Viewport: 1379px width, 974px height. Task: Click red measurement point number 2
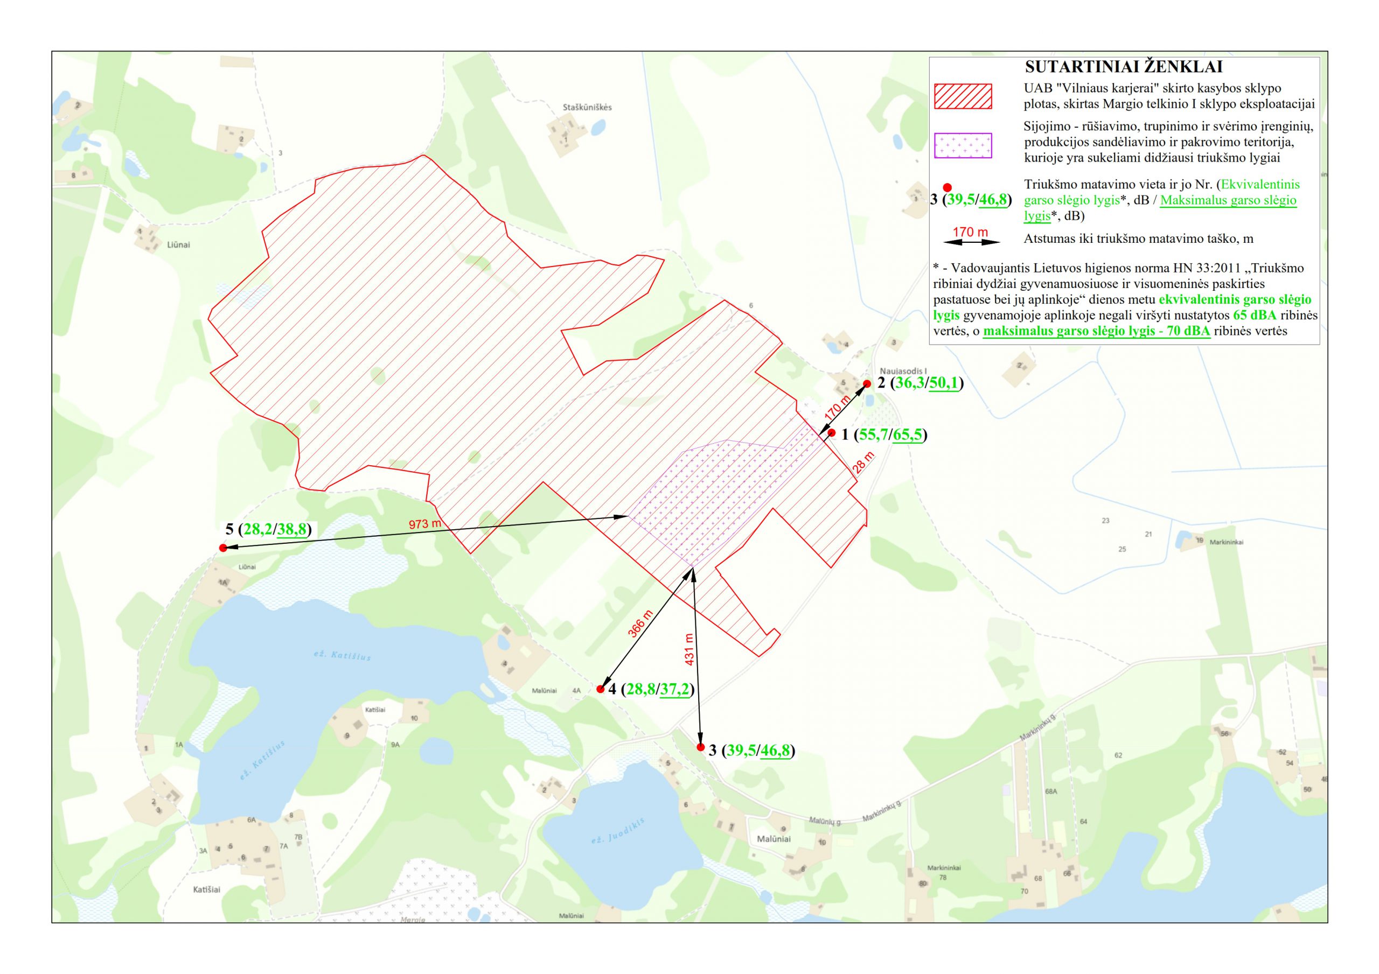[x=867, y=384]
